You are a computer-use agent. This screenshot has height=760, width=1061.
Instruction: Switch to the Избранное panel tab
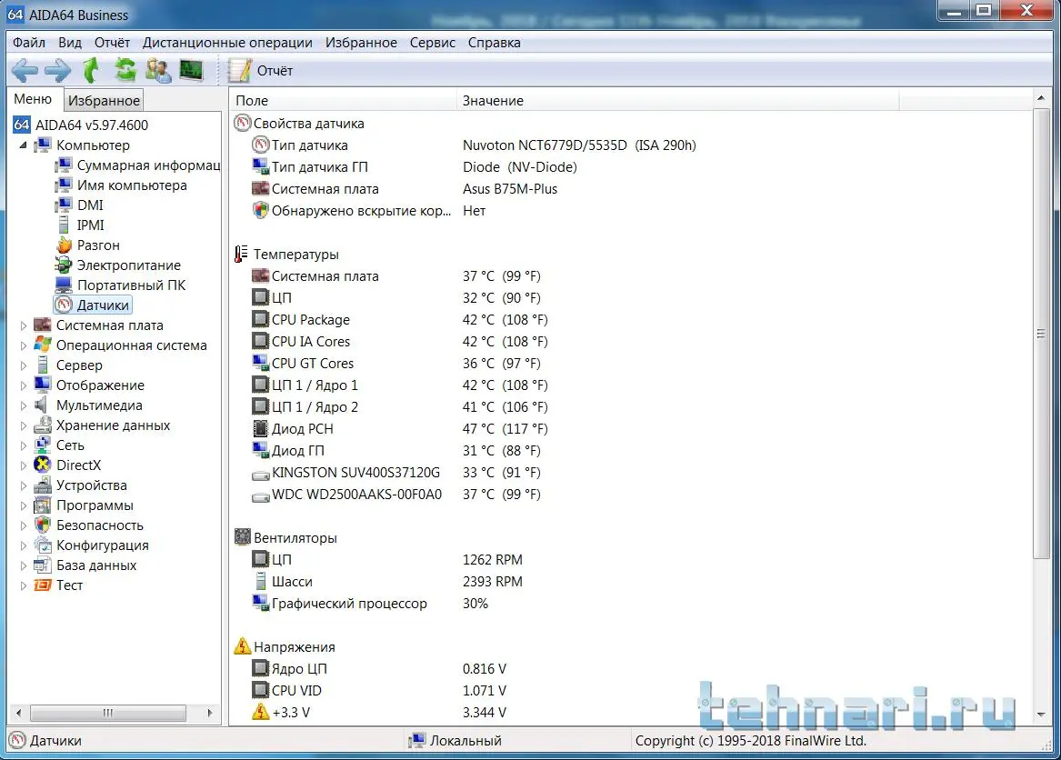[104, 101]
